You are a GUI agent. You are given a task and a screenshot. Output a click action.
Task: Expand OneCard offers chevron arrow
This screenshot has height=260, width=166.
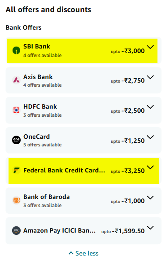[x=150, y=137]
